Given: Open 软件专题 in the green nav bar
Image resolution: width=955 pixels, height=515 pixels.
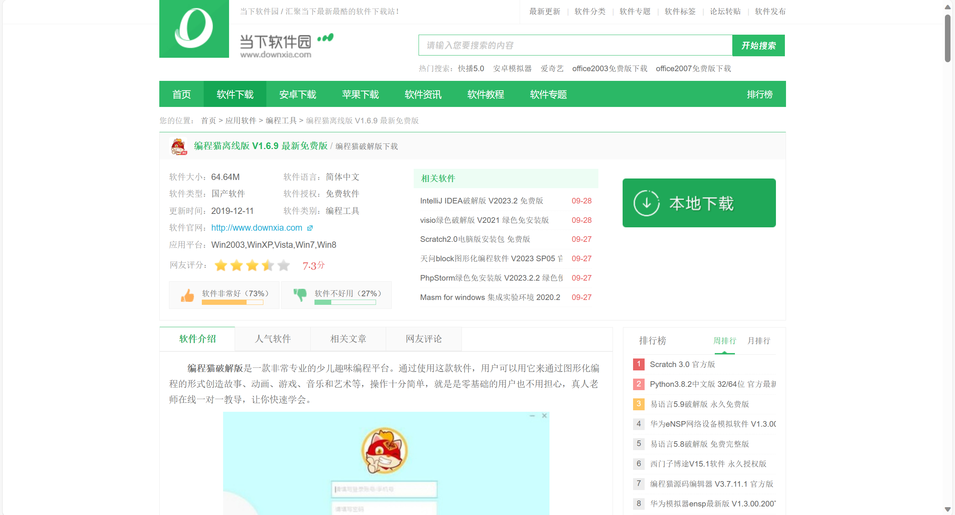Looking at the screenshot, I should click(548, 94).
